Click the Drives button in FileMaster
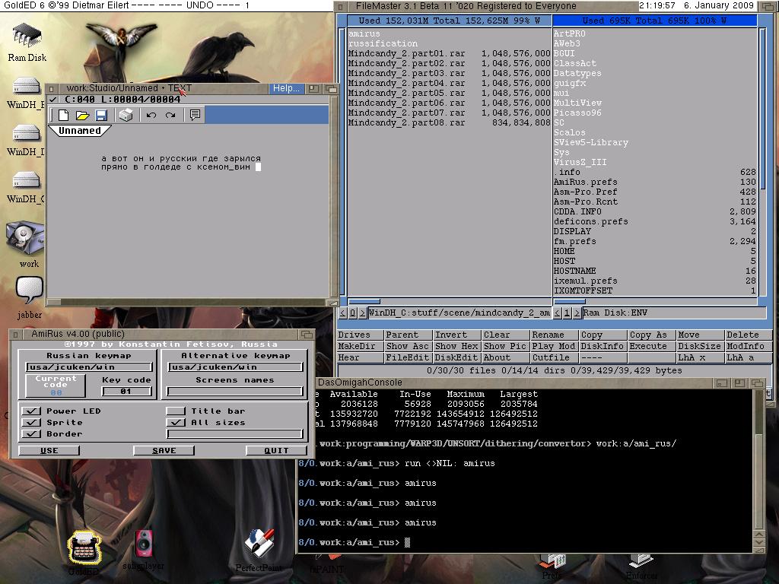Viewport: 779px width, 584px height. click(x=360, y=335)
